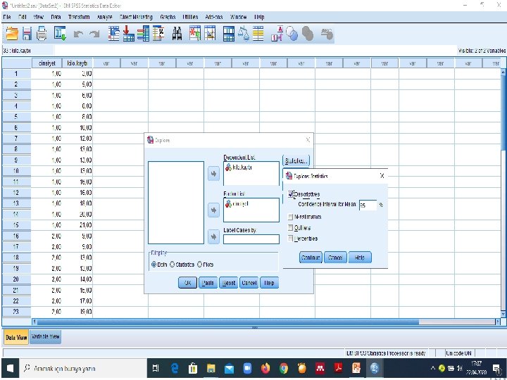Screen dimensions: 507x380
Task: Select the Go to variable icon
Action: click(128, 34)
